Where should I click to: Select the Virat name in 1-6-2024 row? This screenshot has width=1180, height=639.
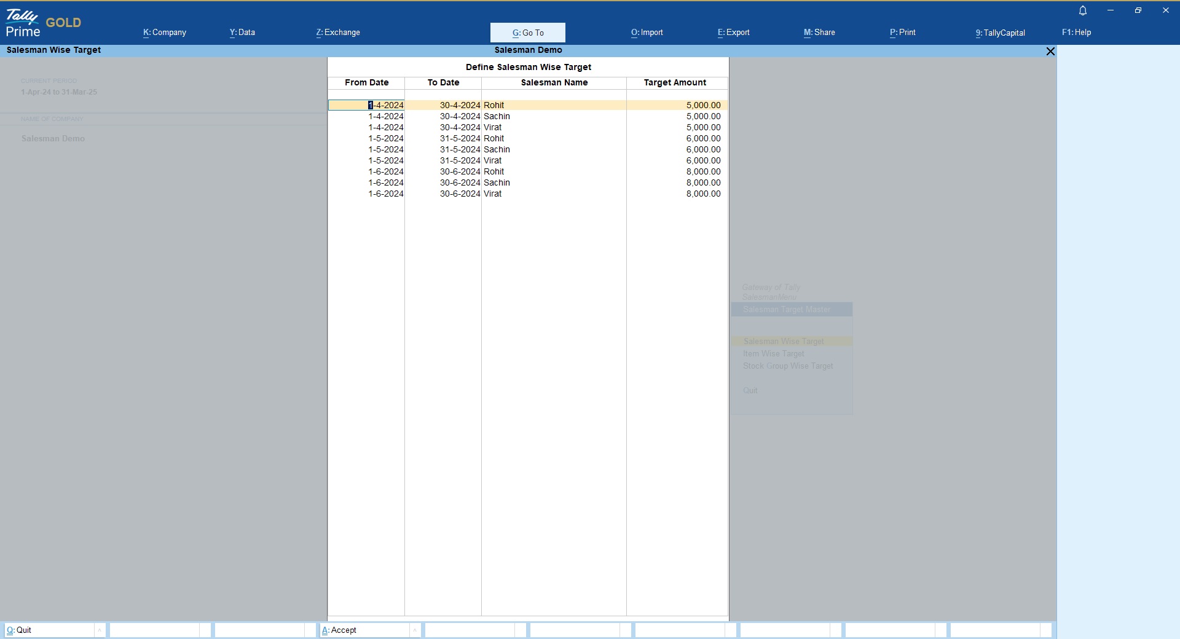tap(493, 194)
